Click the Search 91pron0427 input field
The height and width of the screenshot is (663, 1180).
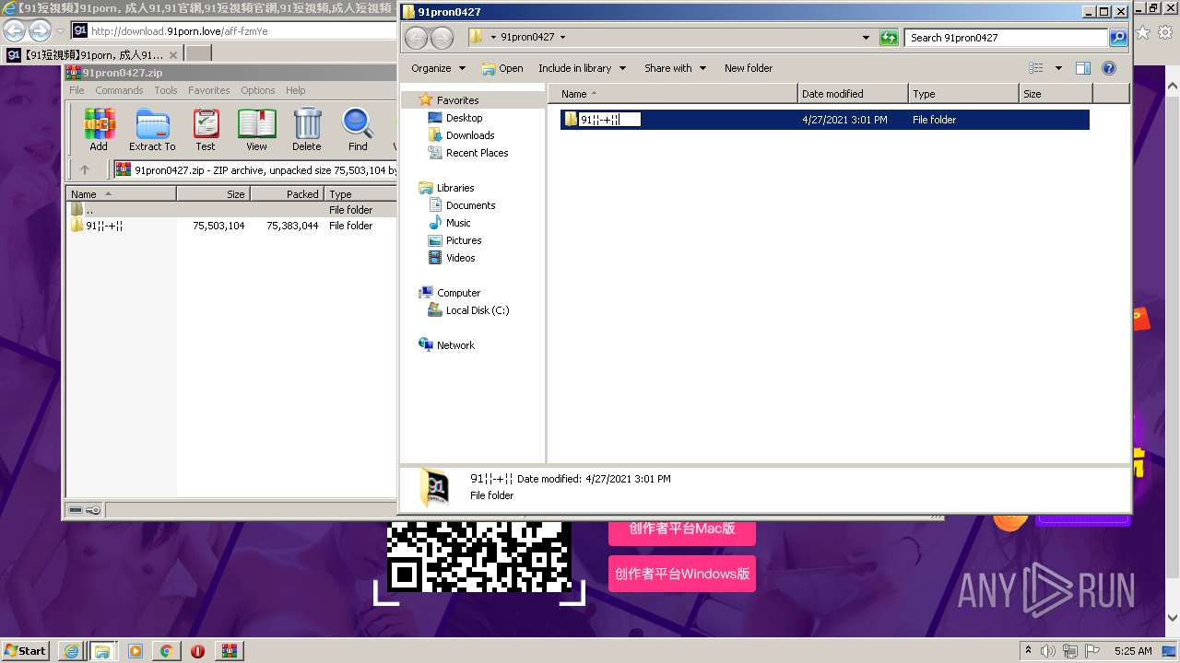[x=1006, y=38]
